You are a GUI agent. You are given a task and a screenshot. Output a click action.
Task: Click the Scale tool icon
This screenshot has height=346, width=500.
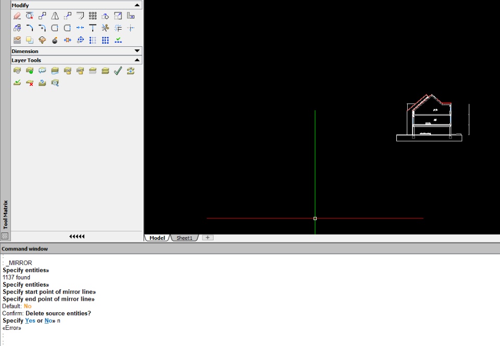(118, 16)
